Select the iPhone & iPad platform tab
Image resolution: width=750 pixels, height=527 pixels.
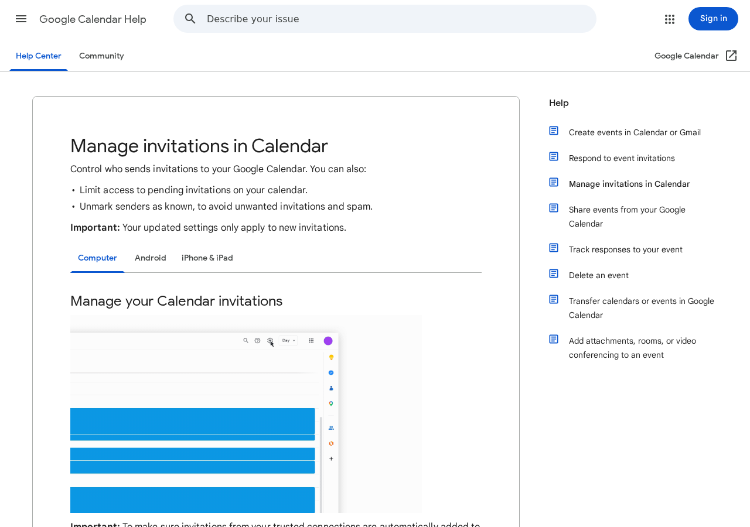pos(207,258)
